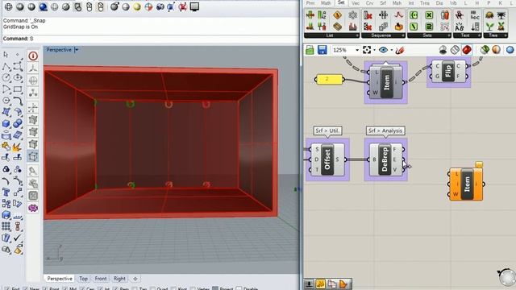
Task: Toggle wireframe preview mode in Grasshopper
Action: (455, 50)
